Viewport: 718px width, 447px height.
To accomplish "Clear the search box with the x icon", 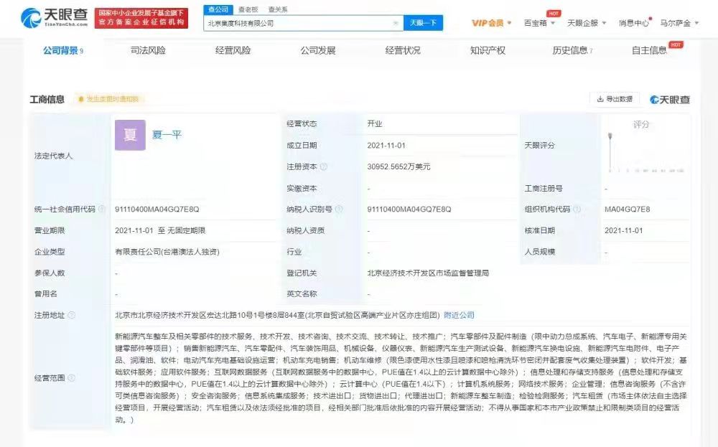I will click(396, 23).
